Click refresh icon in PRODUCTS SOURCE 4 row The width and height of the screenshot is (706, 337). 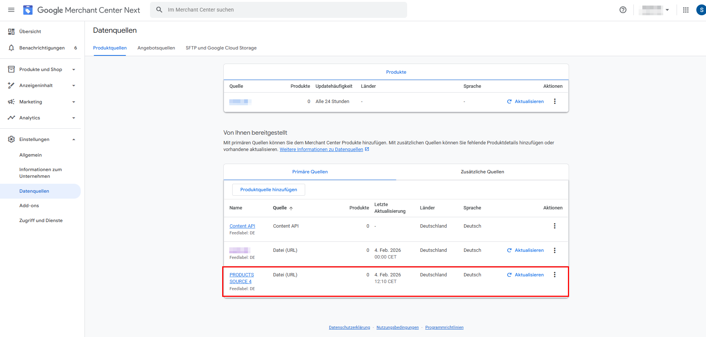pos(509,275)
